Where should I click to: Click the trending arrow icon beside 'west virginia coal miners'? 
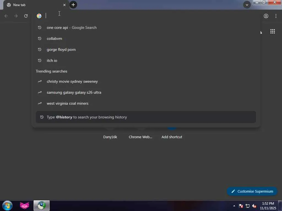[40, 104]
